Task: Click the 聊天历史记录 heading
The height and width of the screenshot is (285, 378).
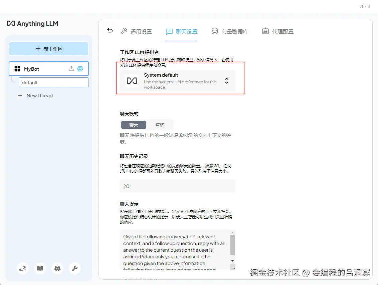Action: click(134, 156)
